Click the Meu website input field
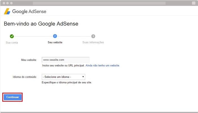Image resolution: width=198 pixels, height=113 pixels. click(x=66, y=60)
